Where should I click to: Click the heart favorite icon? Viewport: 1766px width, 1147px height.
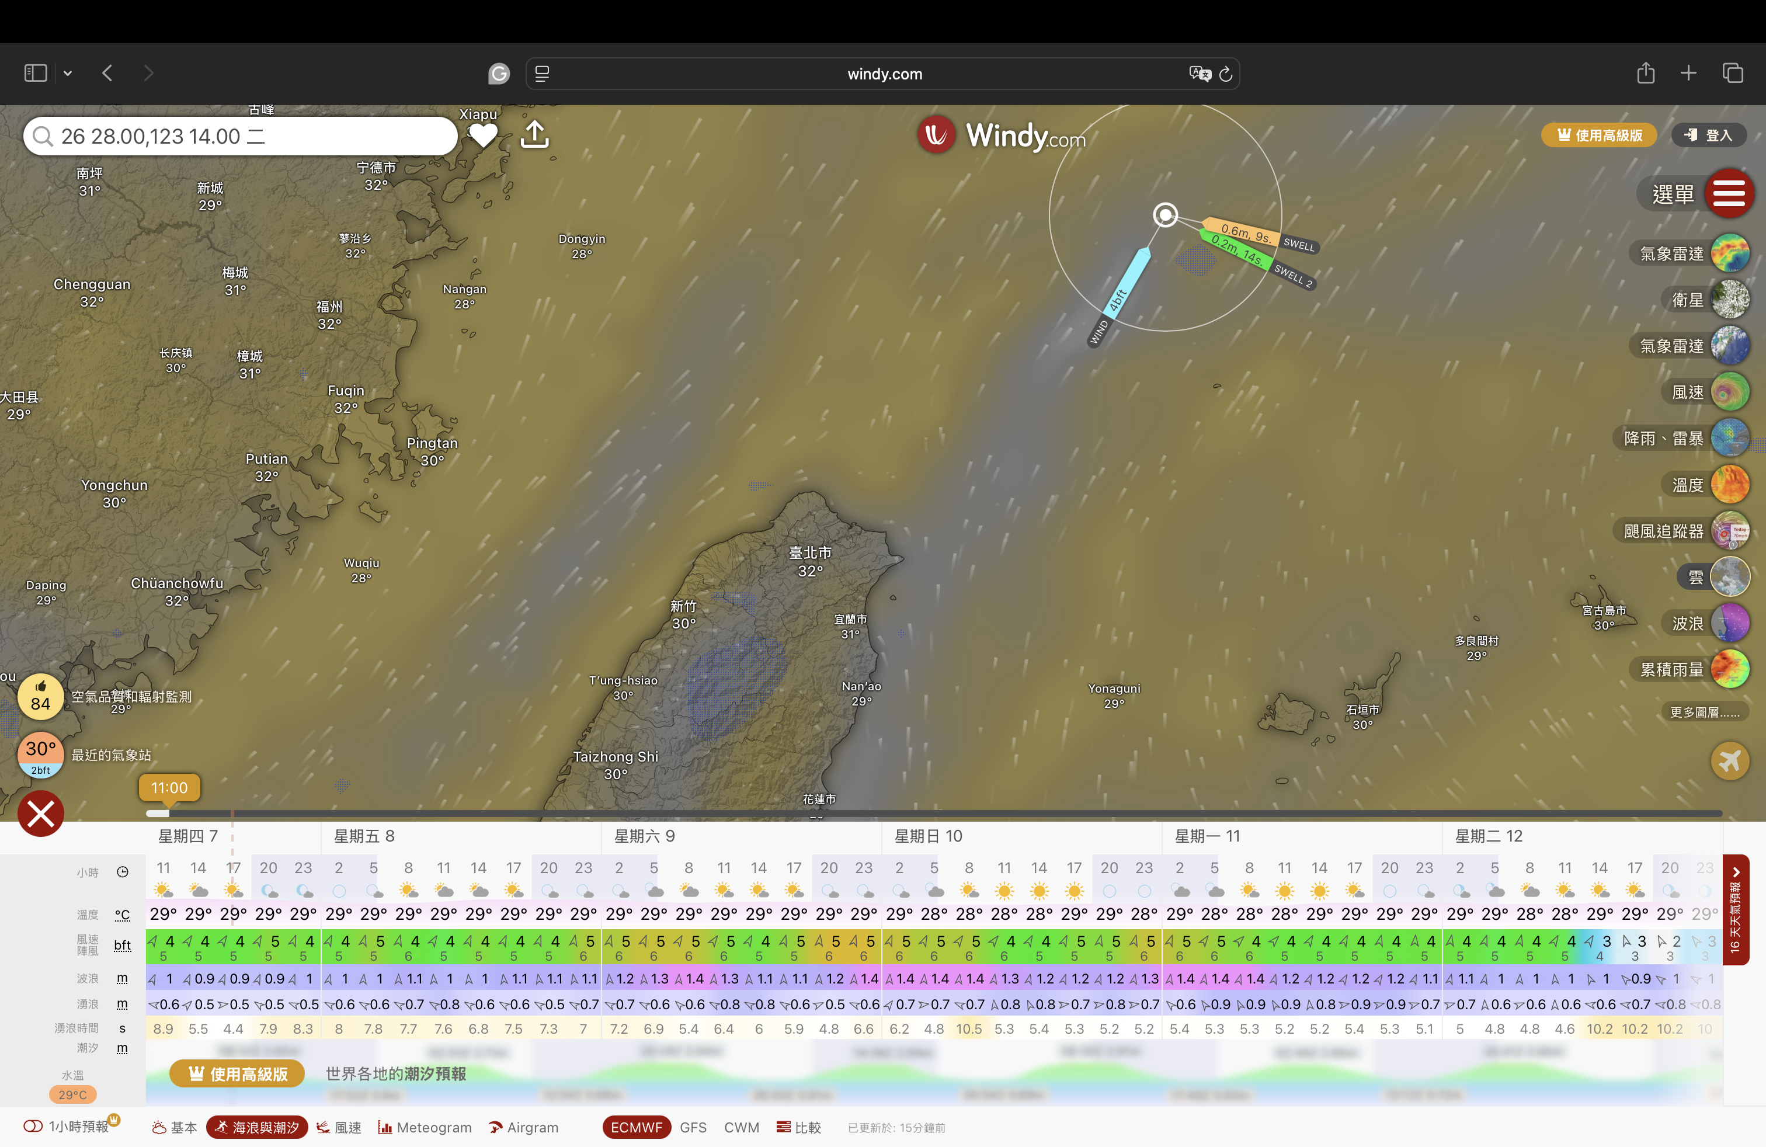coord(483,135)
